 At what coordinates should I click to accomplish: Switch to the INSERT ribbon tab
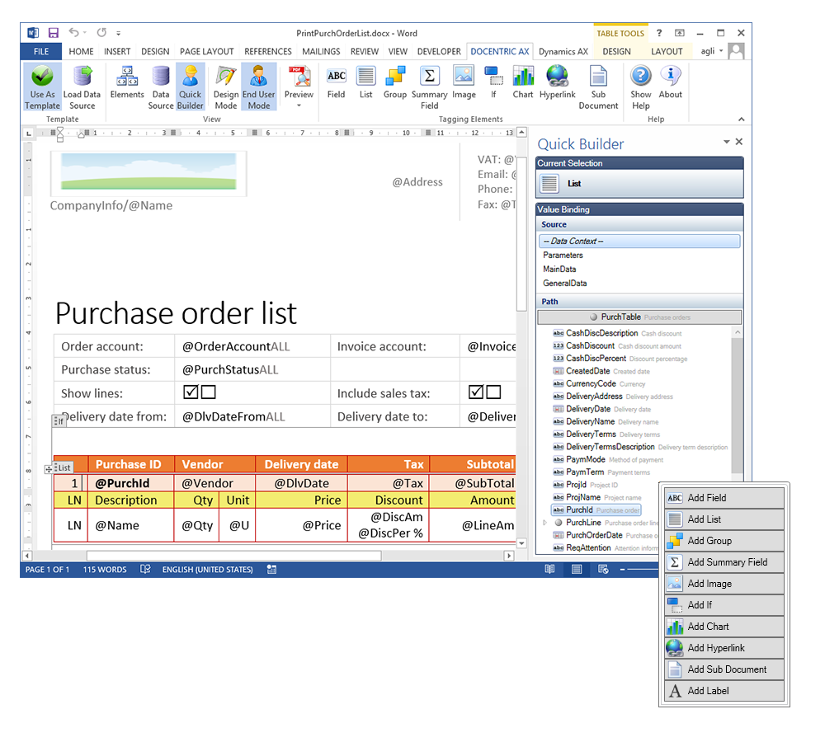click(x=117, y=52)
